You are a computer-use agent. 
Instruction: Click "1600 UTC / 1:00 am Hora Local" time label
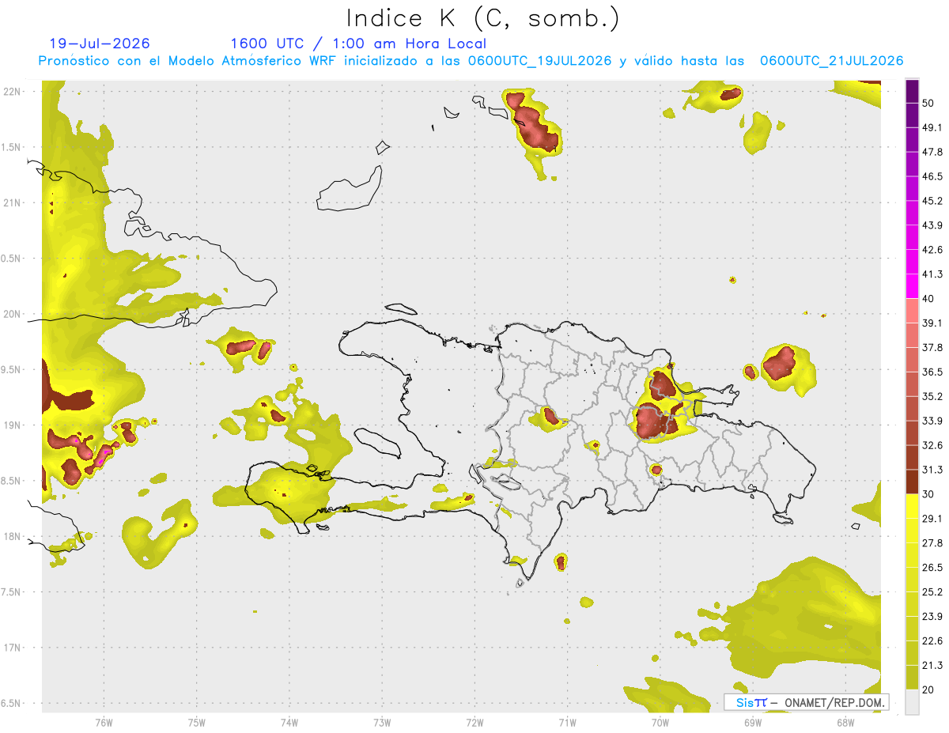coord(358,43)
